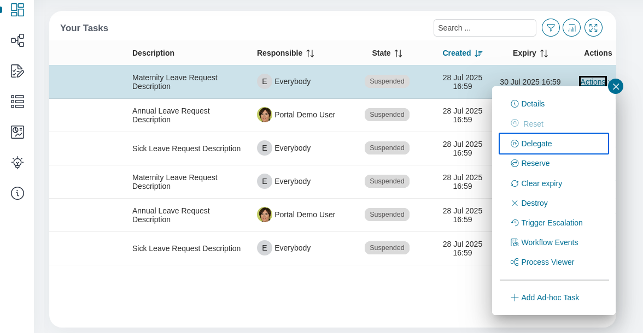Click the Actions link in first row

pyautogui.click(x=593, y=82)
